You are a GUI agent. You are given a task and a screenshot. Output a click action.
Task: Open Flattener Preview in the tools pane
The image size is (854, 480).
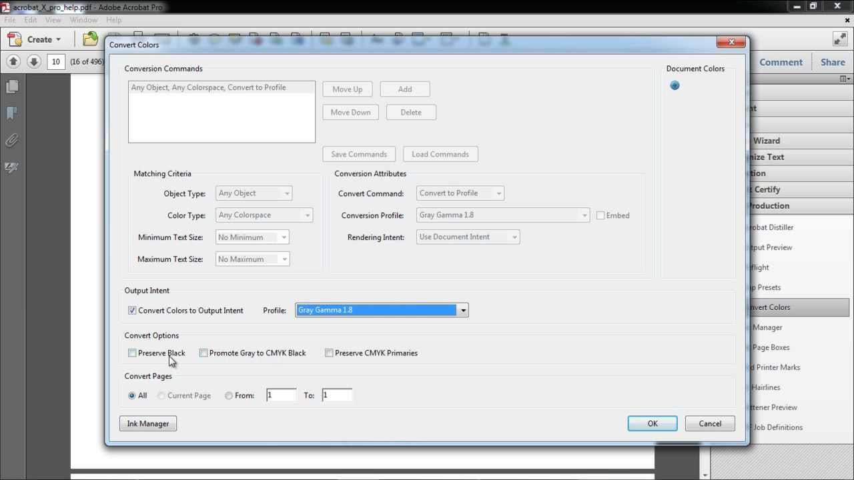tap(773, 407)
